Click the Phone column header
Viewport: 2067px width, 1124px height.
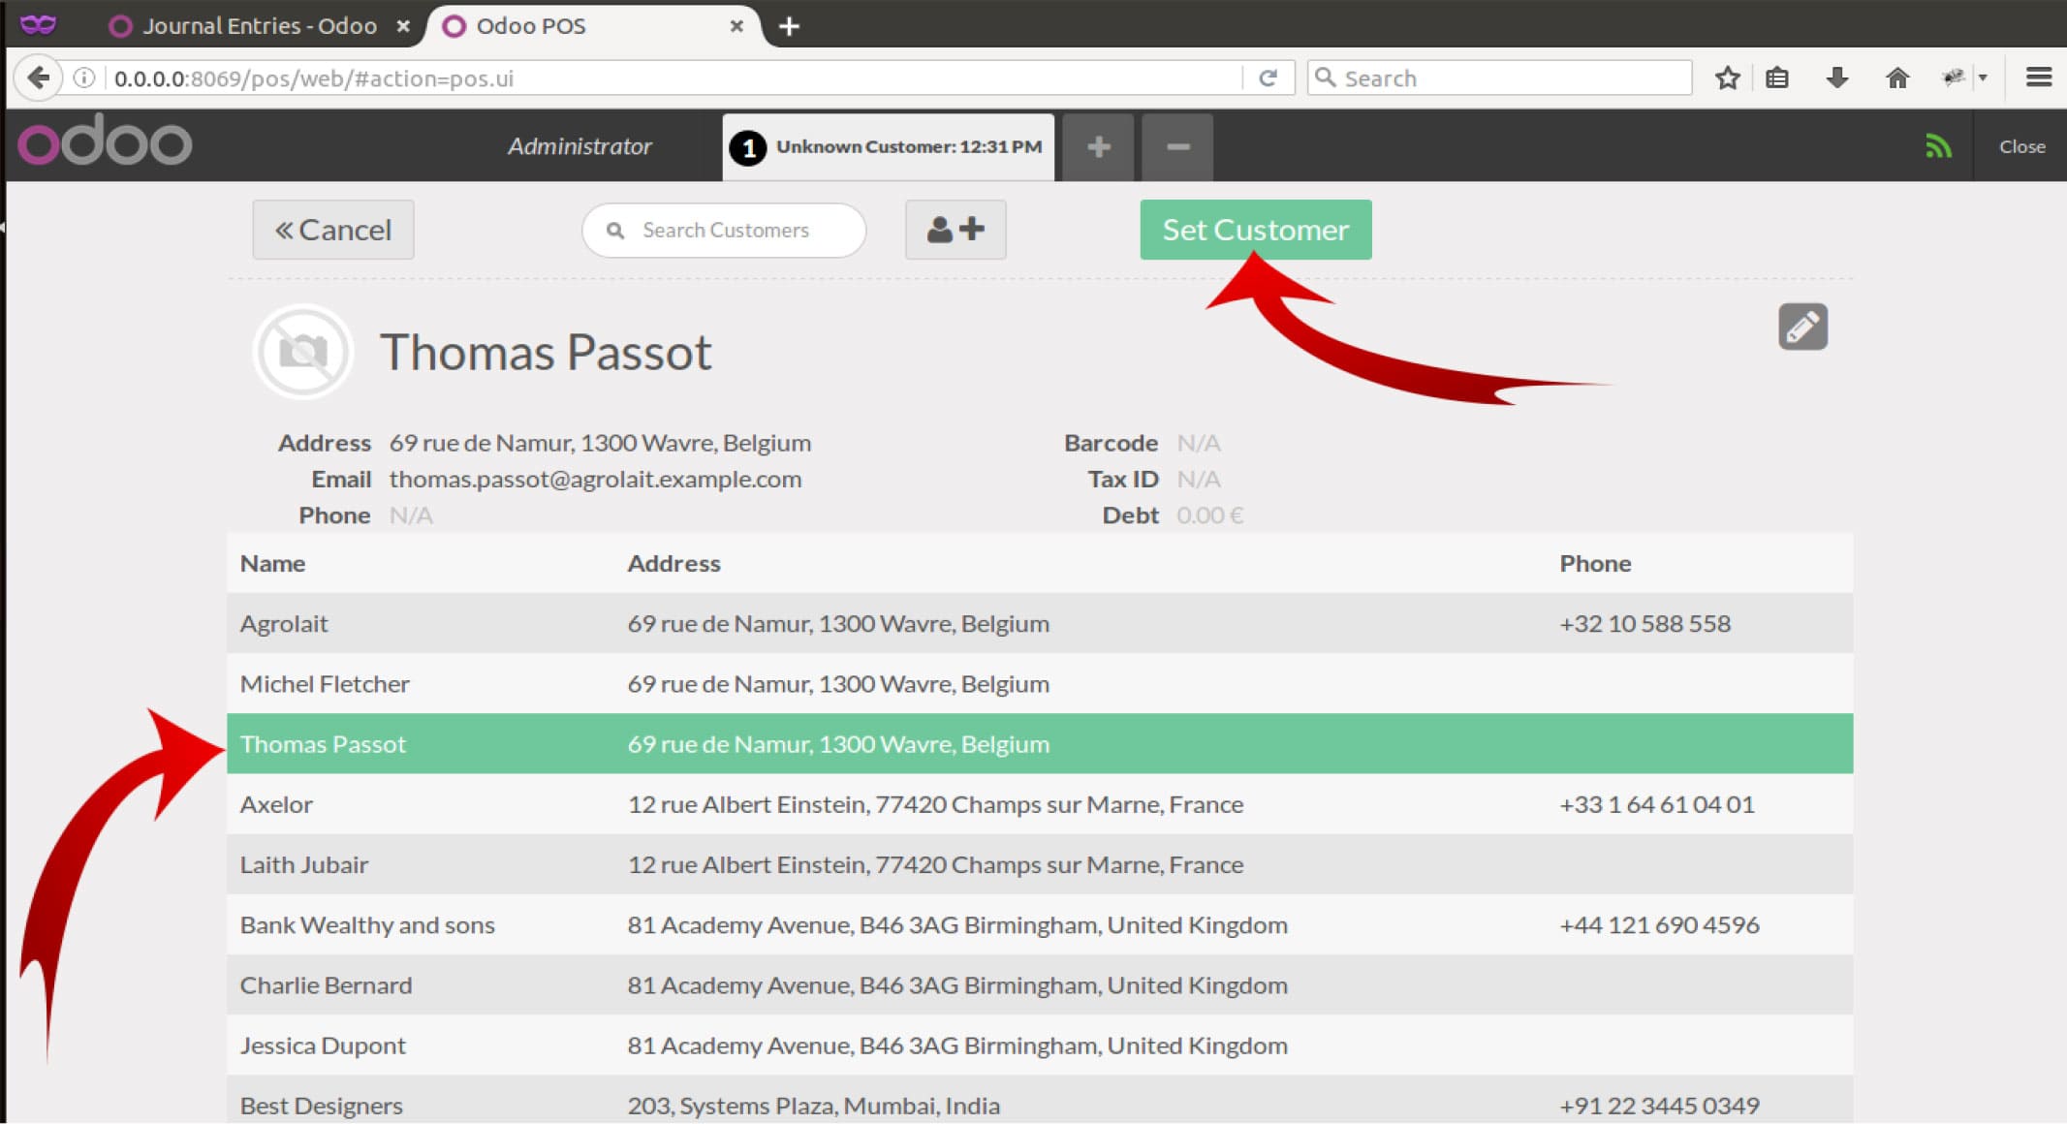point(1595,563)
